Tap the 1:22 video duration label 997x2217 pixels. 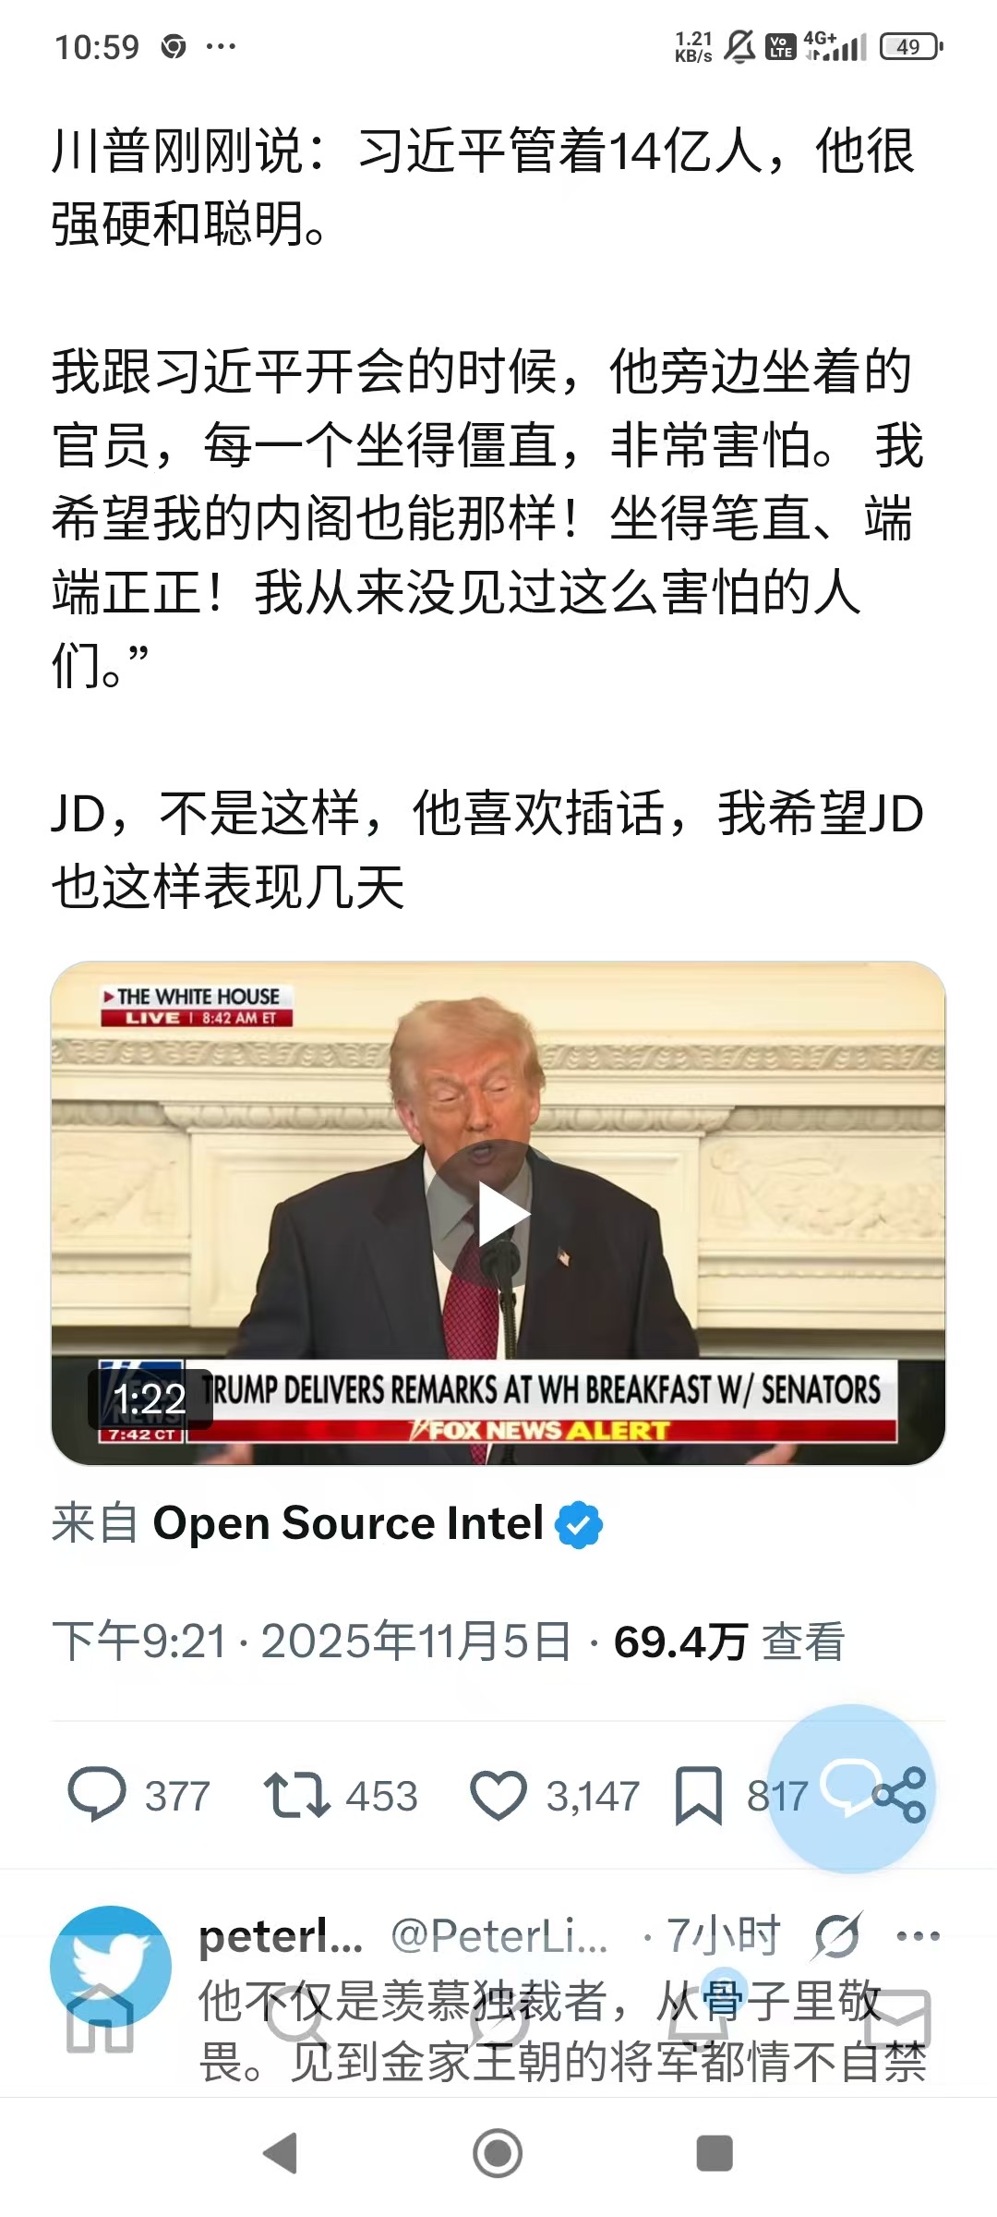150,1399
